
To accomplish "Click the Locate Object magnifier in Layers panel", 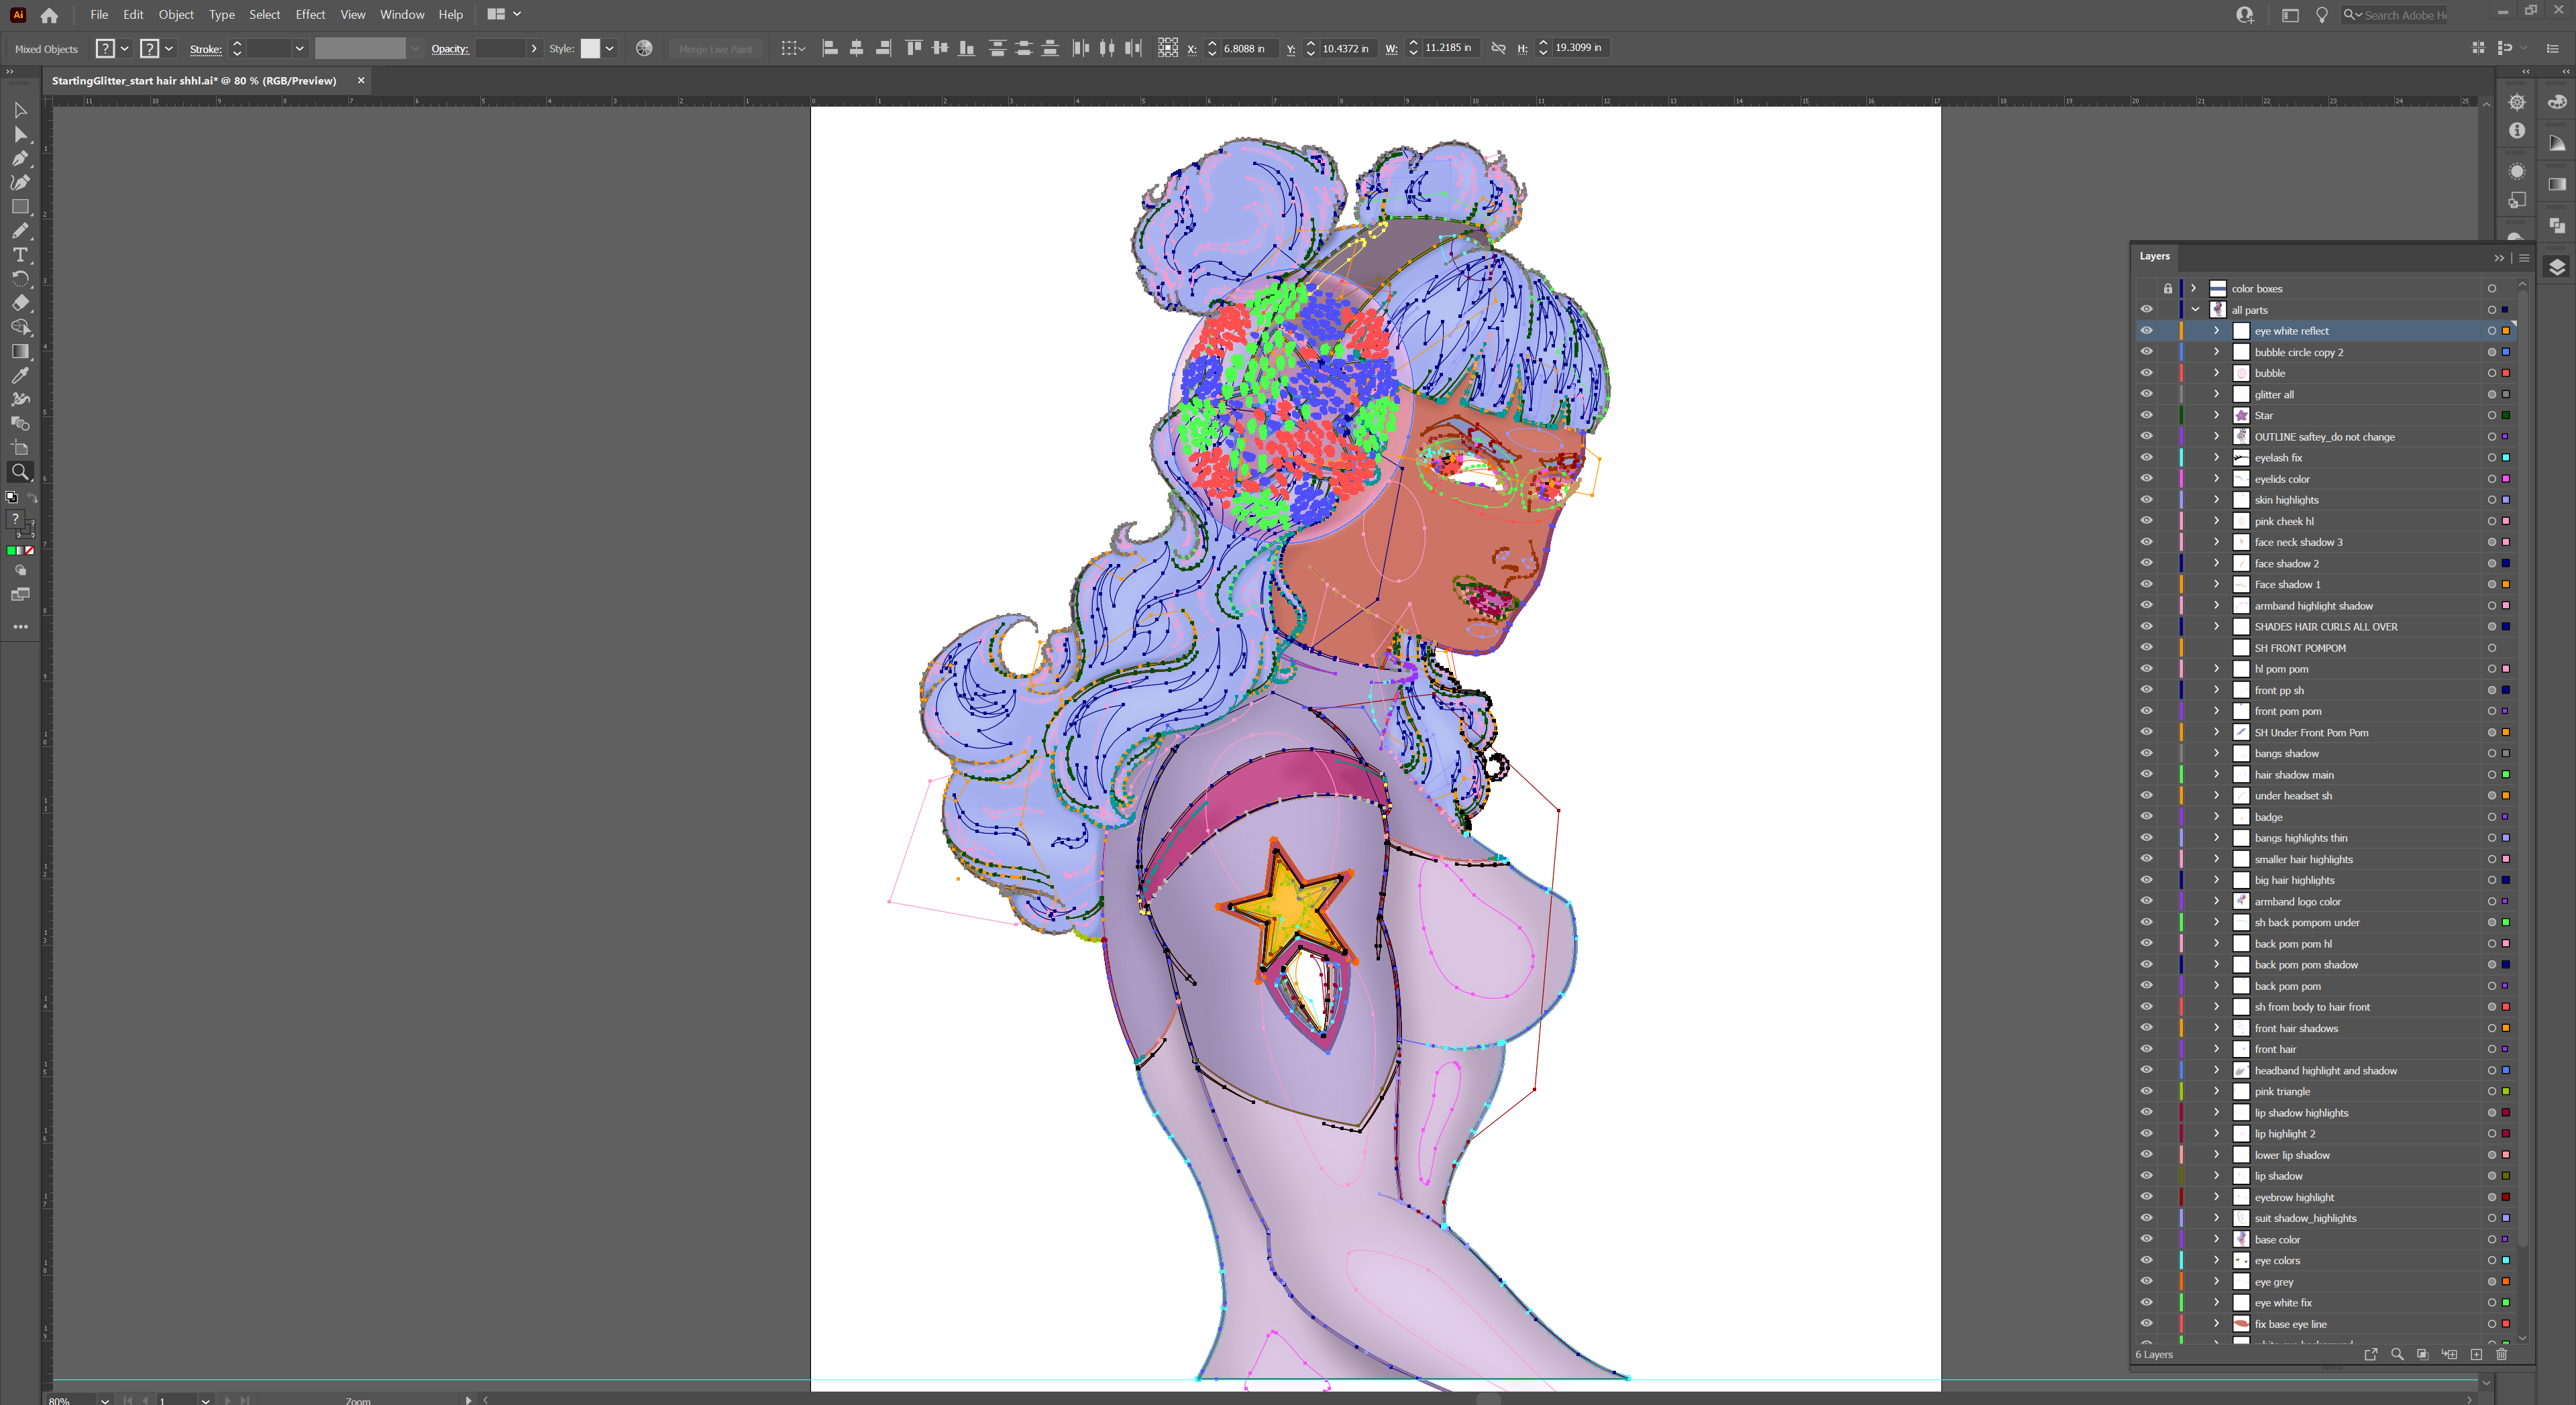I will [x=2397, y=1354].
